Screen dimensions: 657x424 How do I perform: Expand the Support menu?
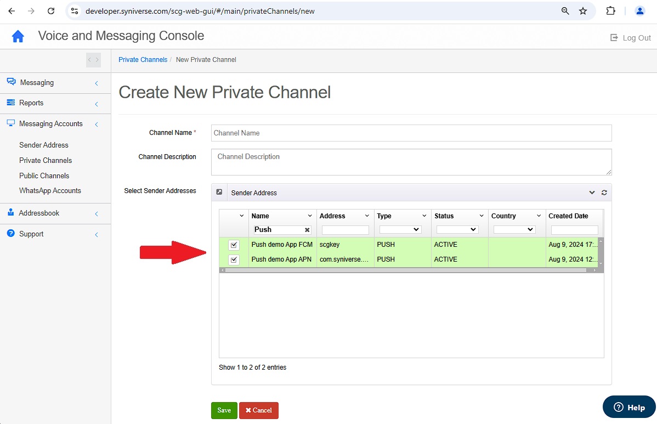tap(97, 235)
